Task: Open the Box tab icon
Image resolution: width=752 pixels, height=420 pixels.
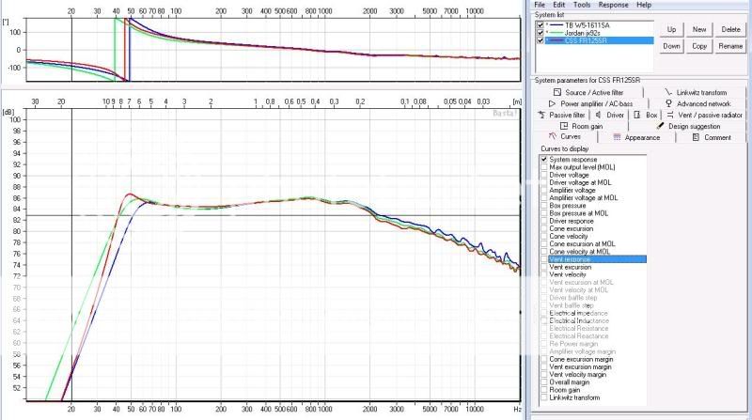Action: coord(637,115)
